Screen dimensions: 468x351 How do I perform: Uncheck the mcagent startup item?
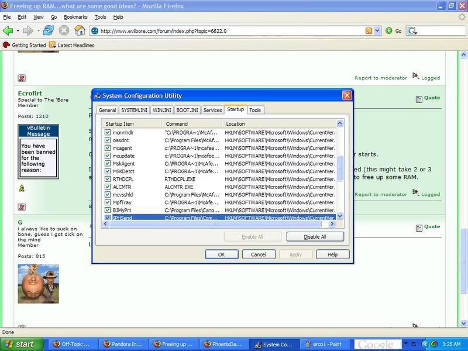108,148
